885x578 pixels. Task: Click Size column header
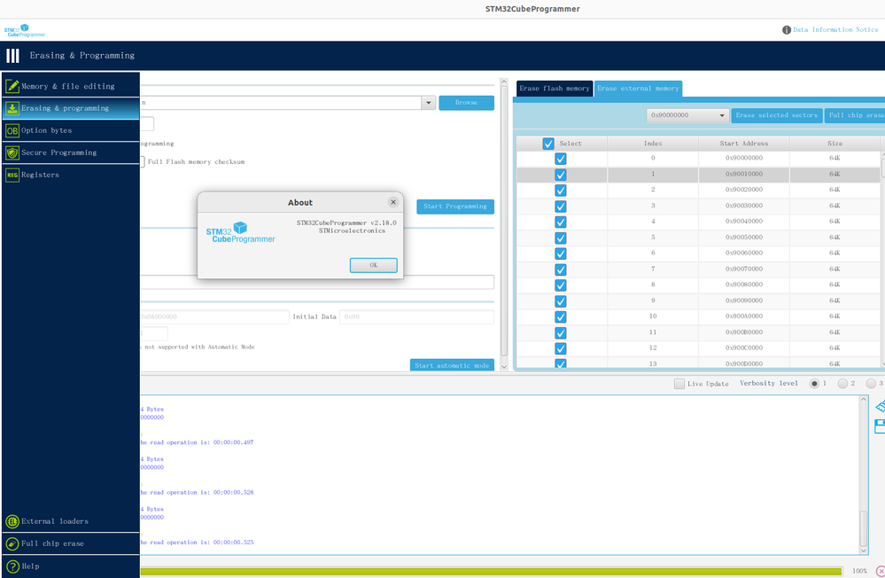coord(835,144)
